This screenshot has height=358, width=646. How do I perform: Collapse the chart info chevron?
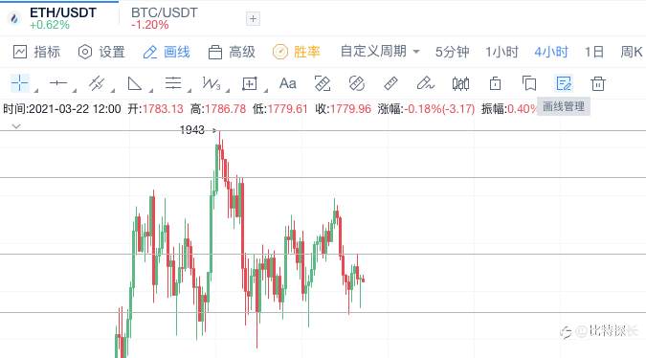point(16,126)
